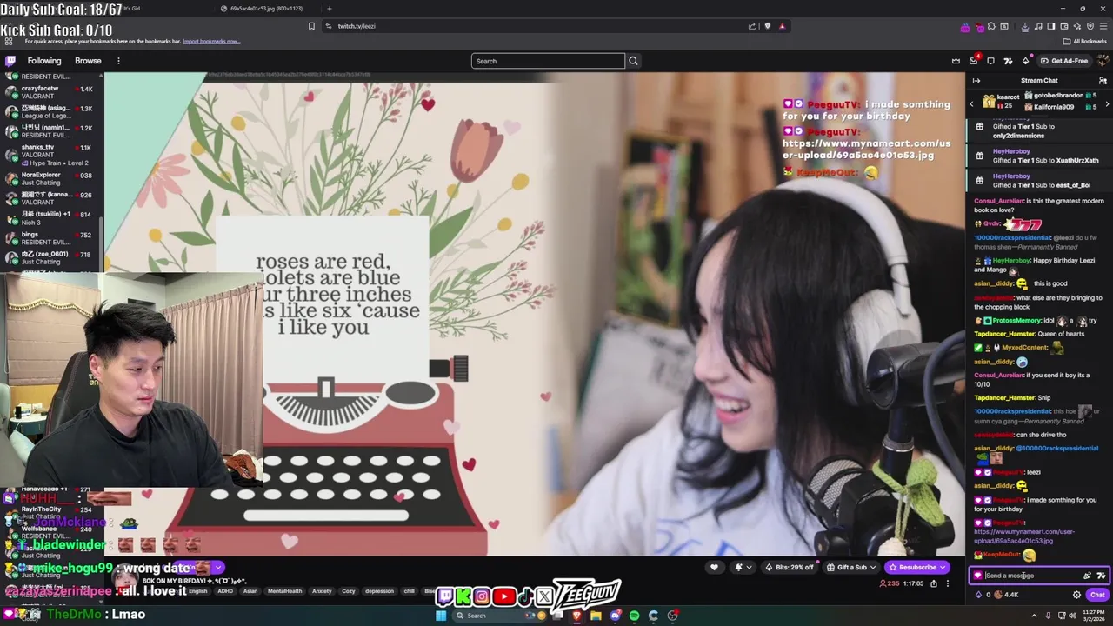This screenshot has height=626, width=1113.
Task: Click the 7TV emote menu in chat input
Action: pos(1101,576)
